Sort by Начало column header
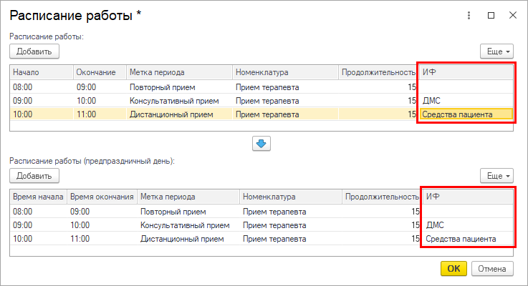This screenshot has height=286, width=528. (42, 72)
